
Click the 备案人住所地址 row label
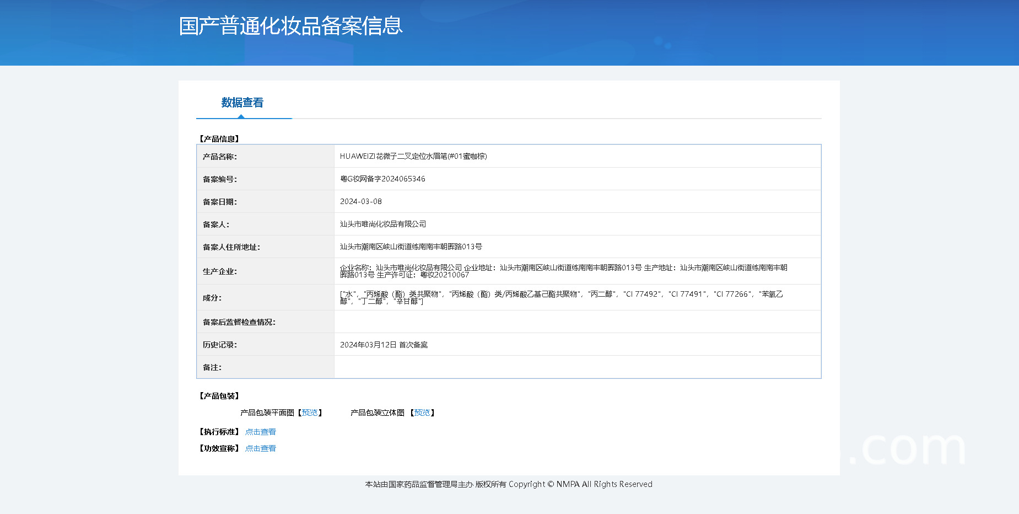pos(231,247)
